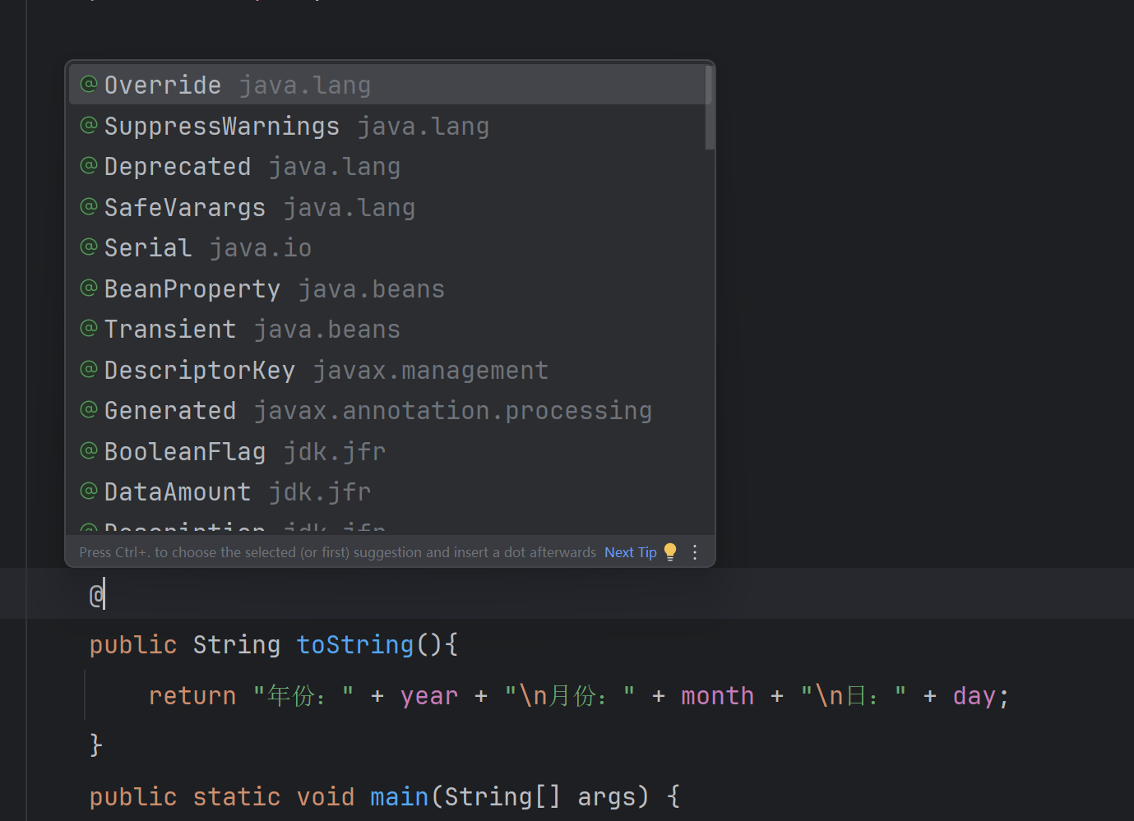1134x821 pixels.
Task: Click the year variable in return statement
Action: (x=429, y=696)
